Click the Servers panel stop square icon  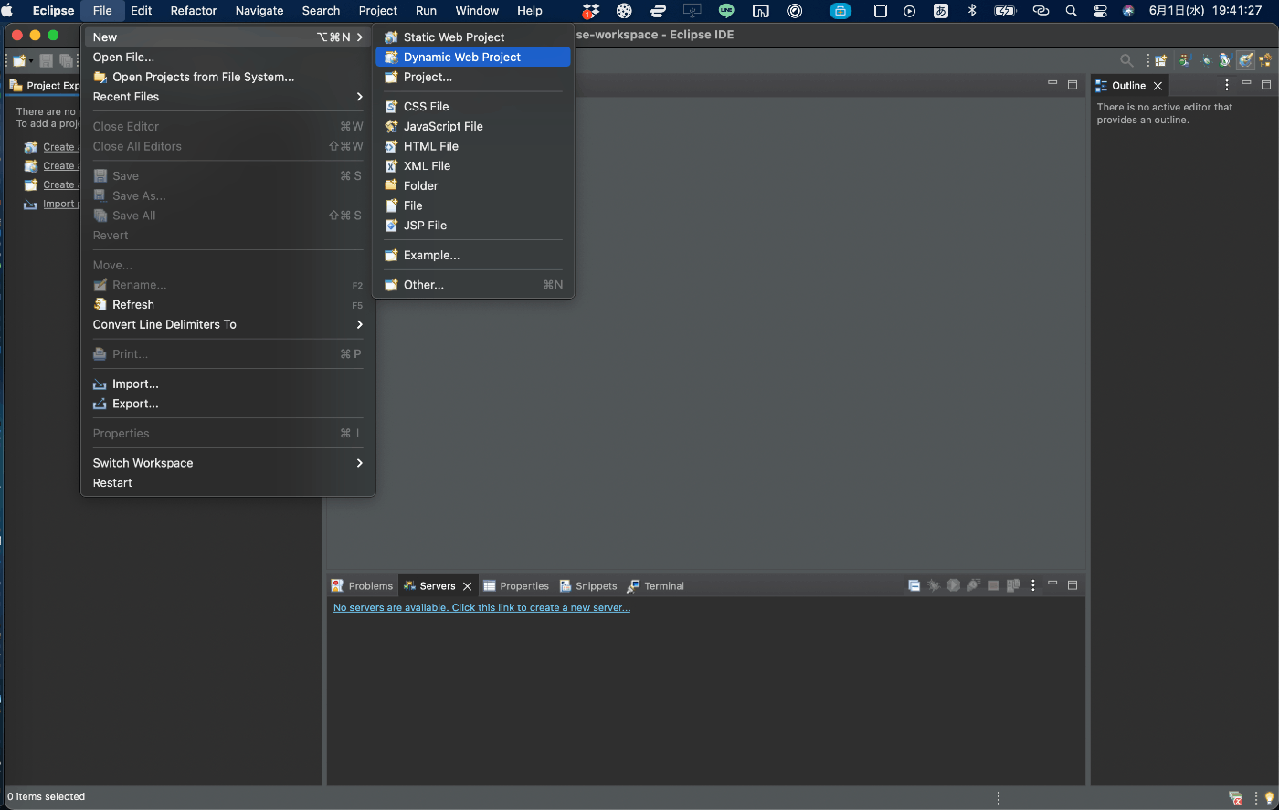[x=993, y=585]
